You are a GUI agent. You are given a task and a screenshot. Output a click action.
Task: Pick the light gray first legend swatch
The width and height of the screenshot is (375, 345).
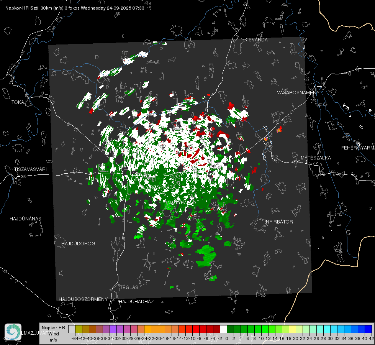(72, 329)
